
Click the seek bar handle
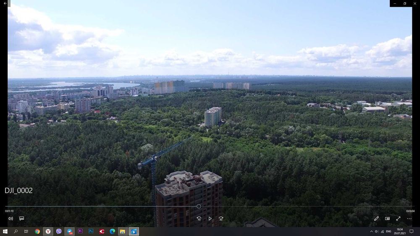coord(199,206)
